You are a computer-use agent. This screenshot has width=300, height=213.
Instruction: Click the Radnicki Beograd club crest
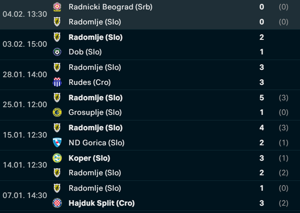point(57,7)
